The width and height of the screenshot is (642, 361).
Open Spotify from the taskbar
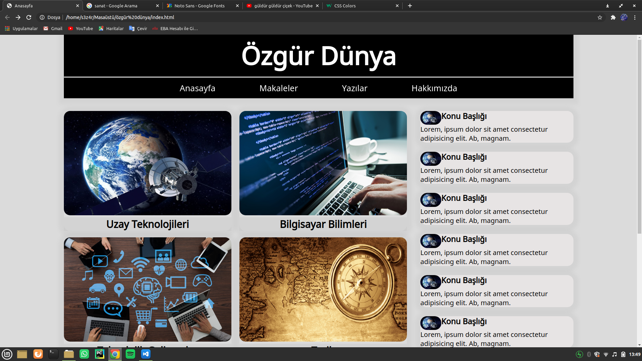click(x=130, y=354)
